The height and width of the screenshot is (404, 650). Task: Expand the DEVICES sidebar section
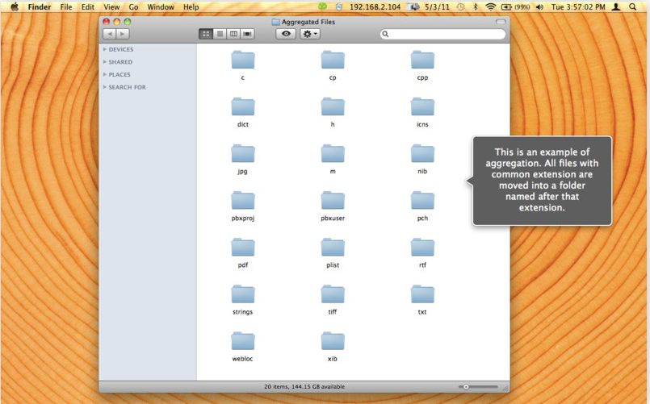[105, 50]
